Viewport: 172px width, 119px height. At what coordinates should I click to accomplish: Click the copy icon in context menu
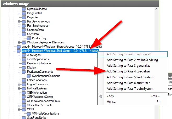click(x=100, y=96)
